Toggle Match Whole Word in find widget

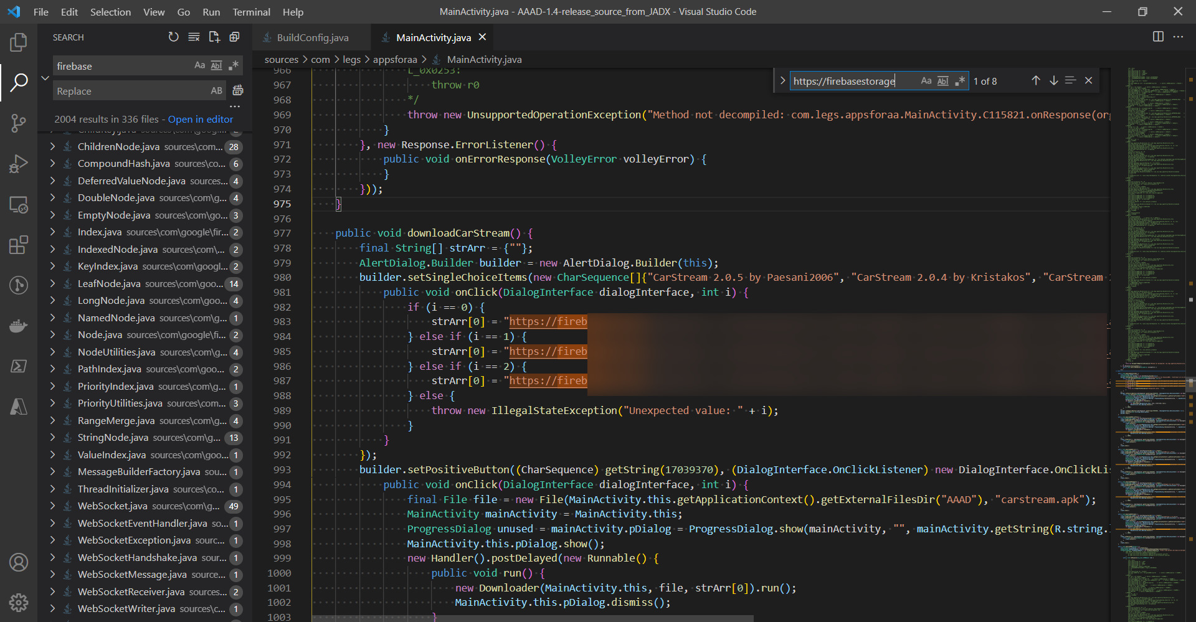coord(942,81)
